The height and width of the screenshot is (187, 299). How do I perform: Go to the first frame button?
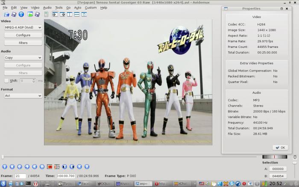pyautogui.click(x=79, y=167)
